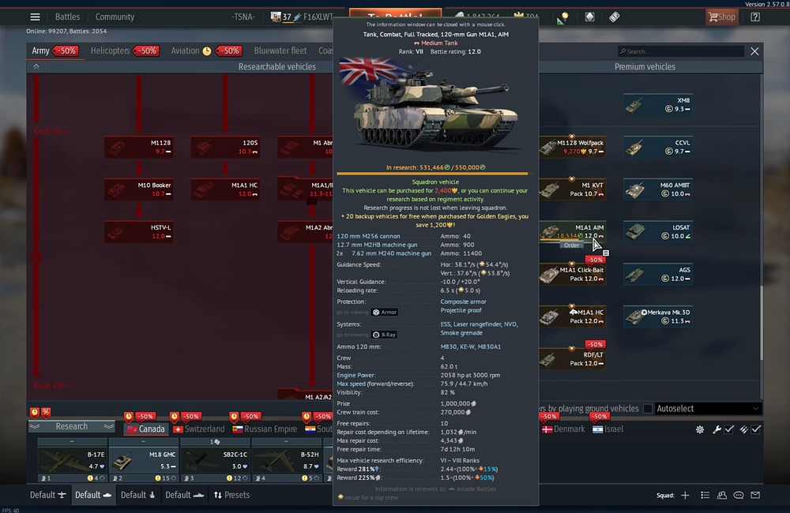Collapse the Rank VIII section

[x=52, y=386]
